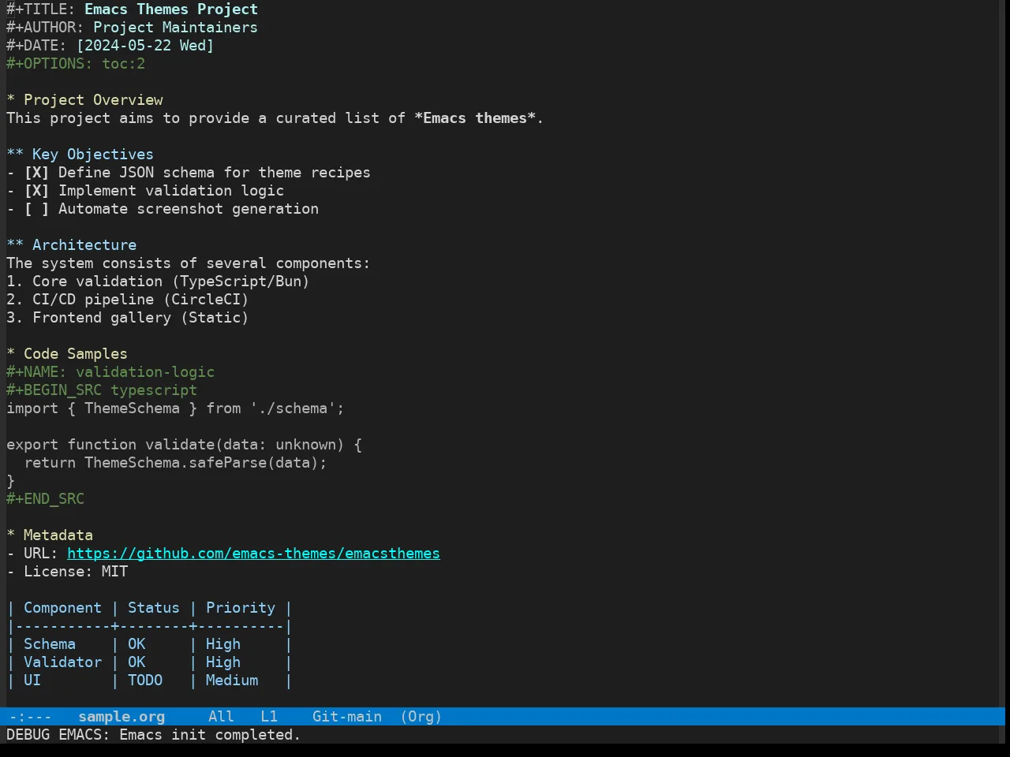The image size is (1010, 757).
Task: Click the 'Medium' priority cell
Action: point(232,681)
